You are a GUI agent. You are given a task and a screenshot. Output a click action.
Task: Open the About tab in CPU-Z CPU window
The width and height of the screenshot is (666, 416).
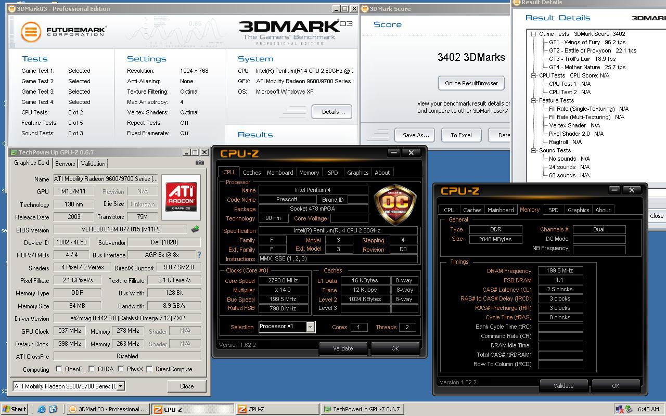(x=382, y=173)
